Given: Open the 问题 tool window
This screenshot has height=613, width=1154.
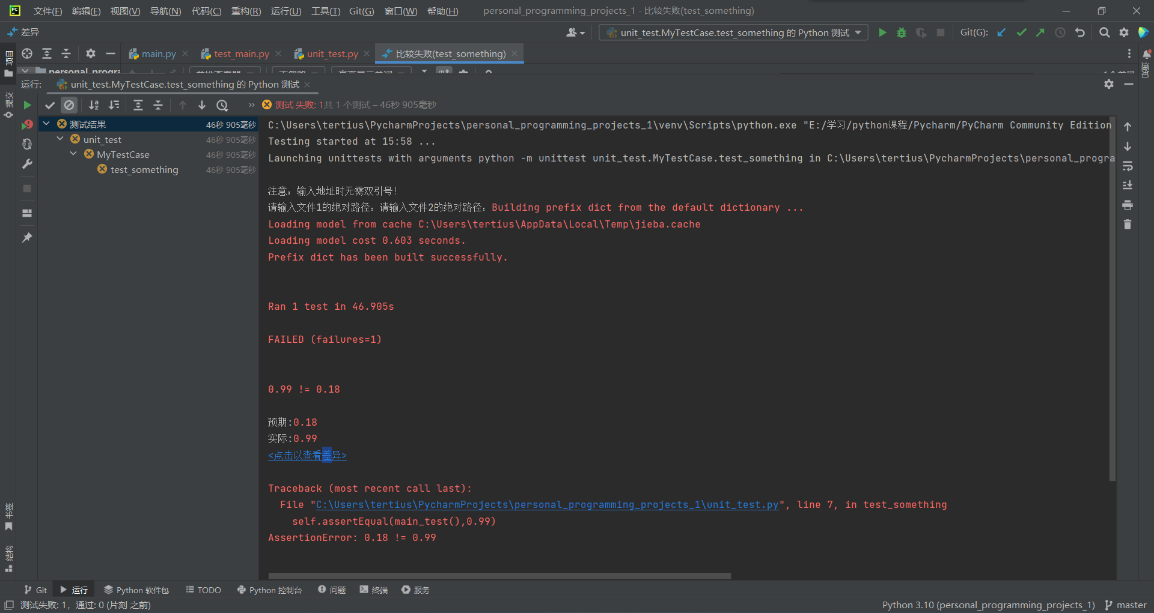Looking at the screenshot, I should 332,590.
